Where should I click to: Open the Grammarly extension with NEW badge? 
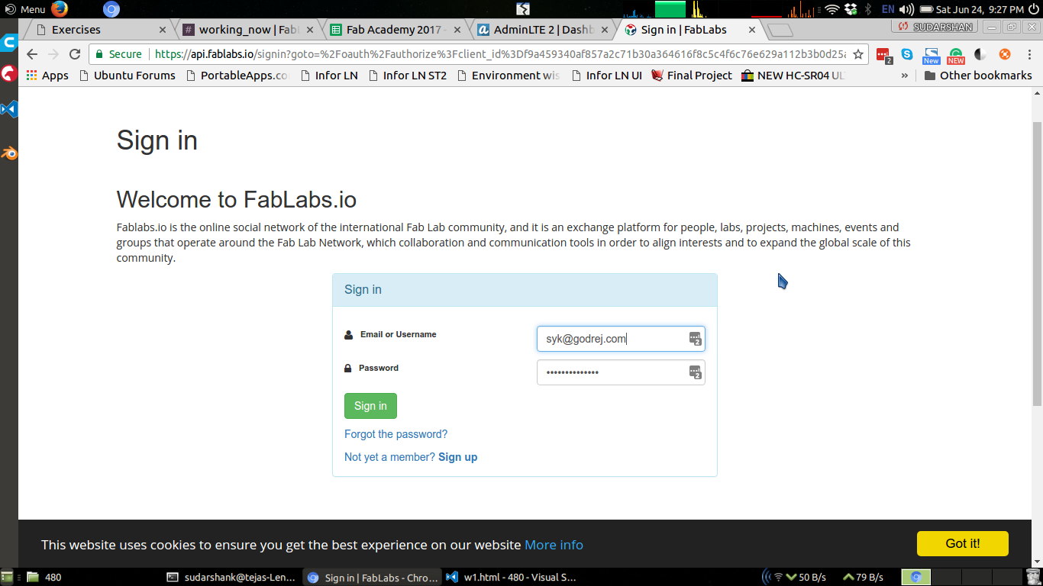coord(956,56)
